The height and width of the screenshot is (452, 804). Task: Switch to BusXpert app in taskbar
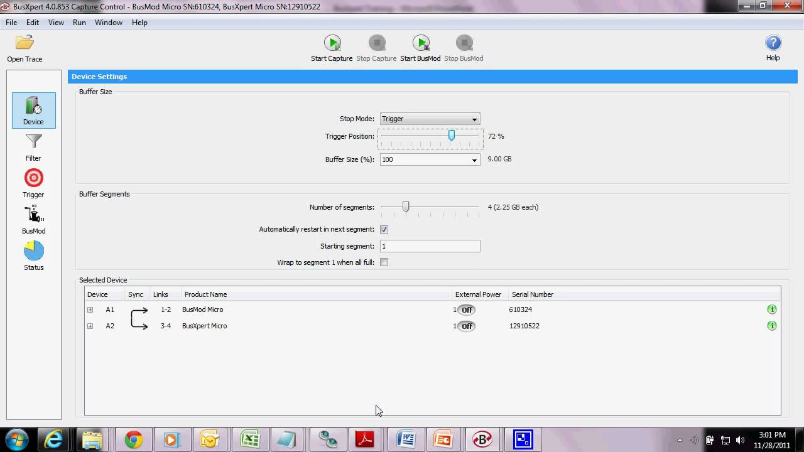point(482,439)
